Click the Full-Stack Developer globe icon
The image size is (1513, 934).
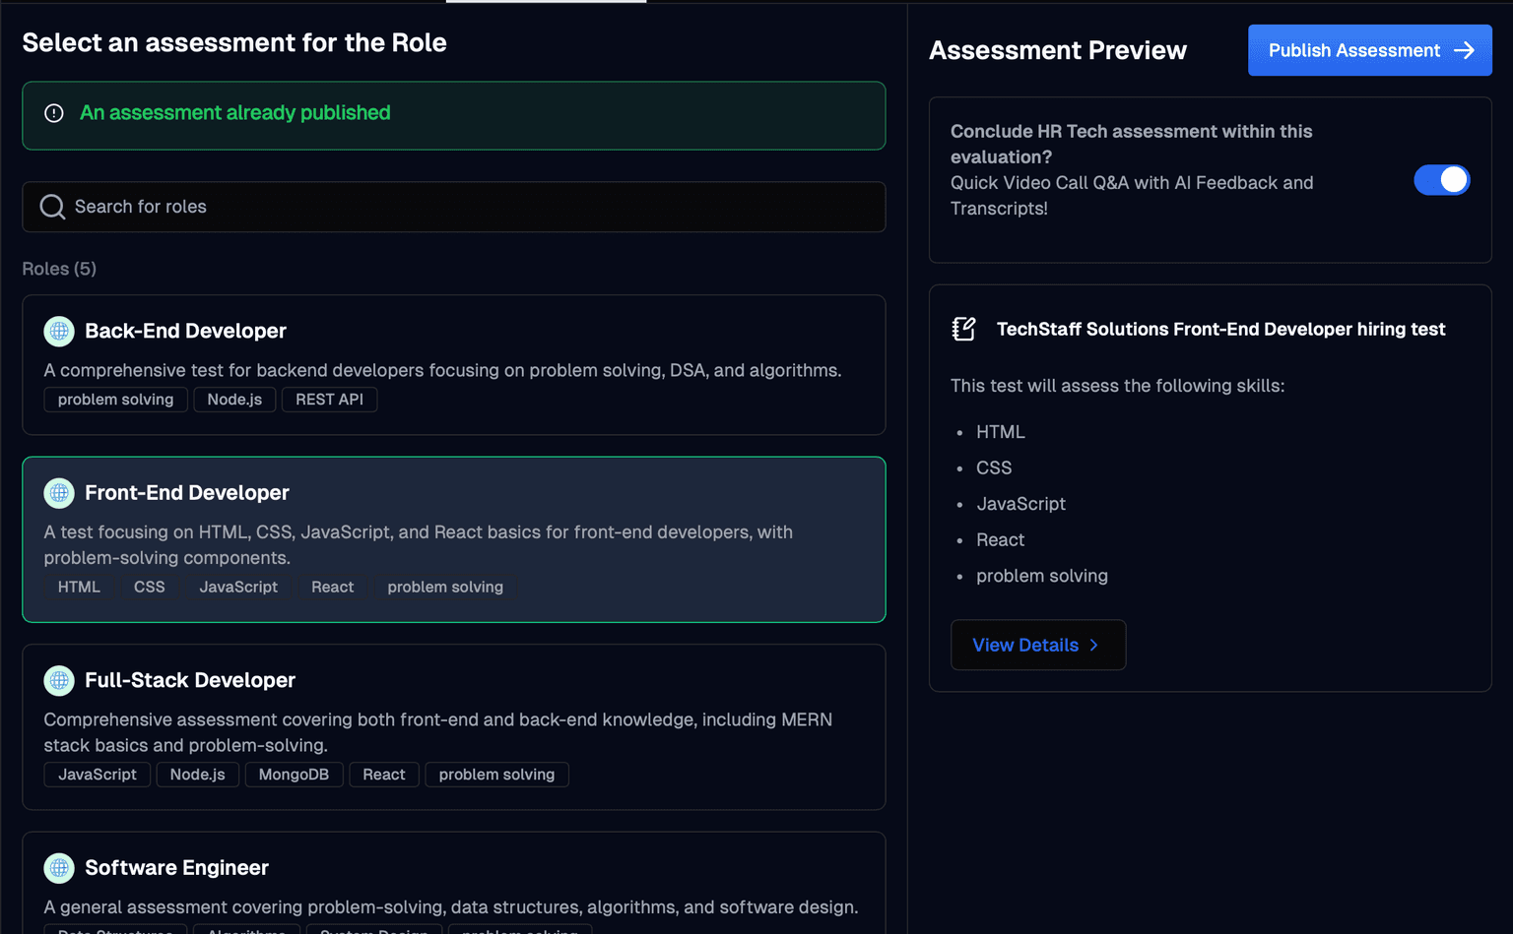click(59, 680)
